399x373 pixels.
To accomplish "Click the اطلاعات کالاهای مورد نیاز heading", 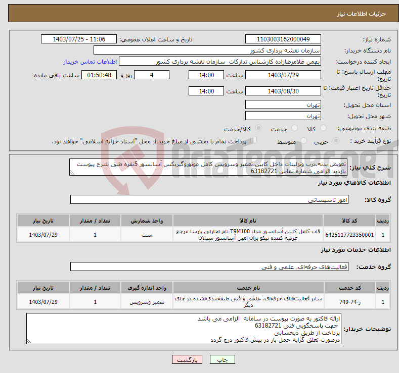I will [x=354, y=183].
